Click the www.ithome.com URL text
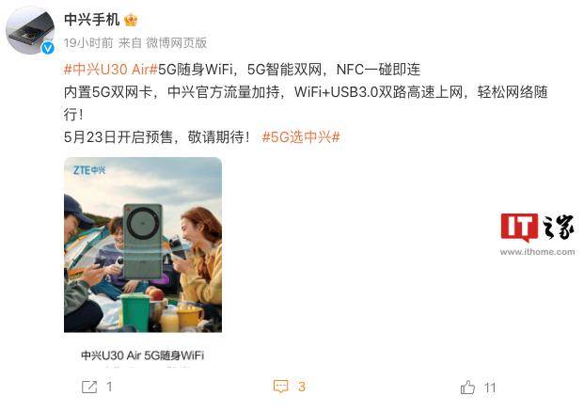Viewport: 584px width, 412px height. click(x=537, y=252)
